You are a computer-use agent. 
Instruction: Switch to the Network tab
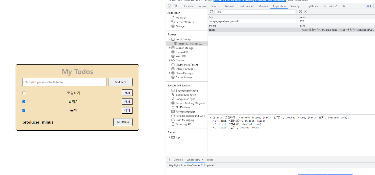[230, 6]
